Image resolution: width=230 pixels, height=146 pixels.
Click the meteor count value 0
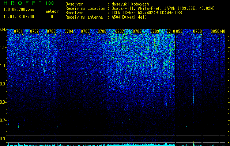pyautogui.click(x=52, y=17)
